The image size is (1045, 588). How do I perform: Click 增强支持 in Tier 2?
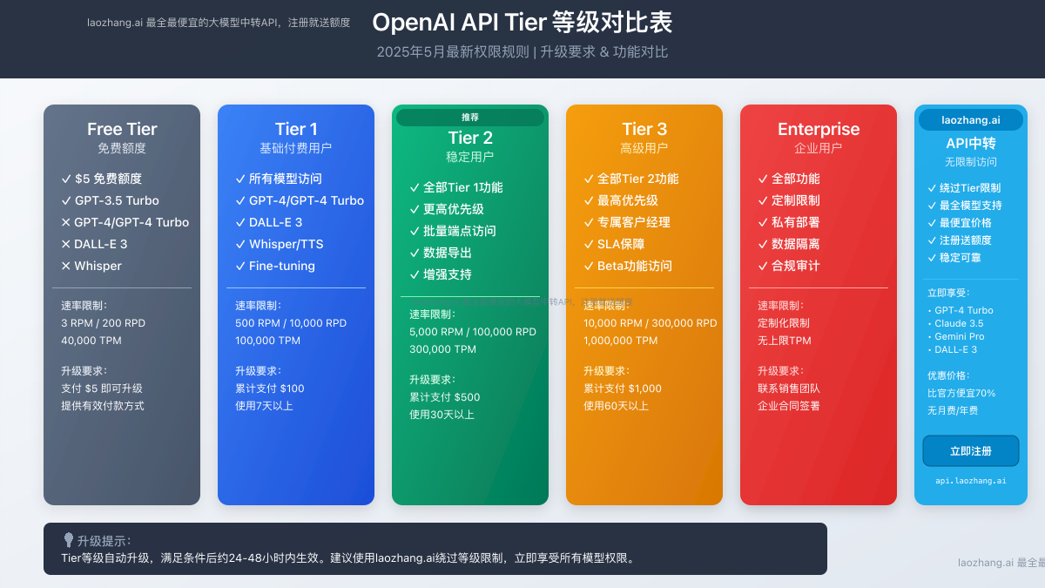click(x=441, y=274)
